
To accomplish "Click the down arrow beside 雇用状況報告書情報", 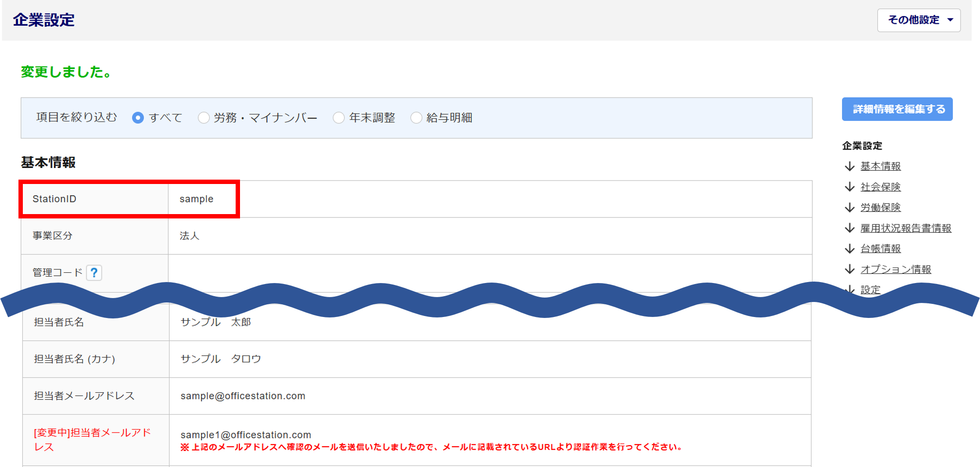I will [849, 228].
